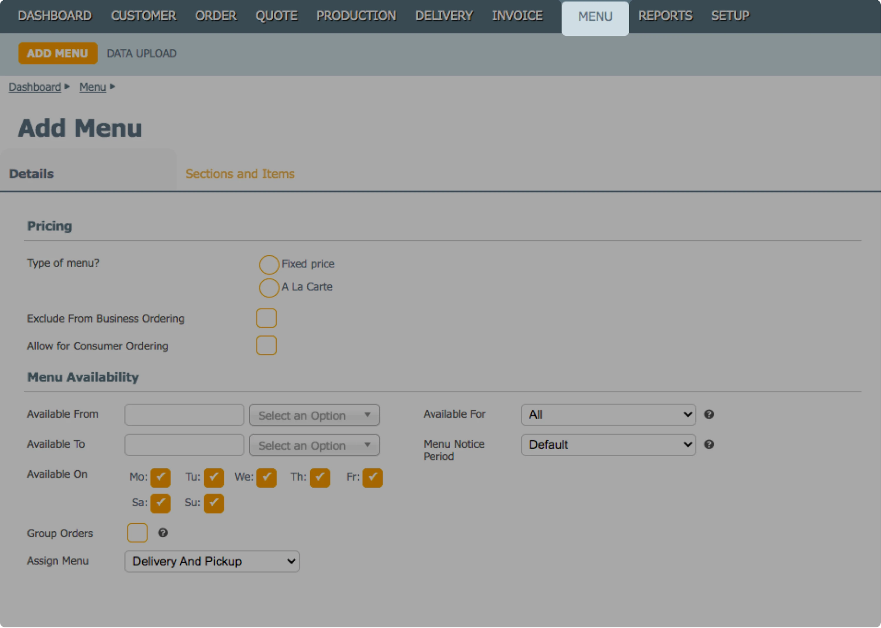This screenshot has height=628, width=881.
Task: Open the REPORTS menu
Action: (665, 16)
